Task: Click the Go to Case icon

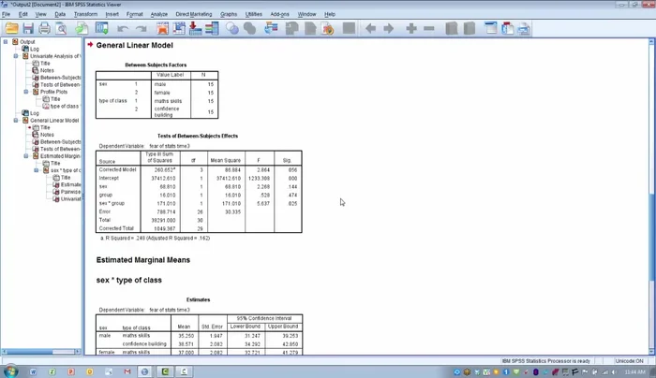Action: [179, 28]
